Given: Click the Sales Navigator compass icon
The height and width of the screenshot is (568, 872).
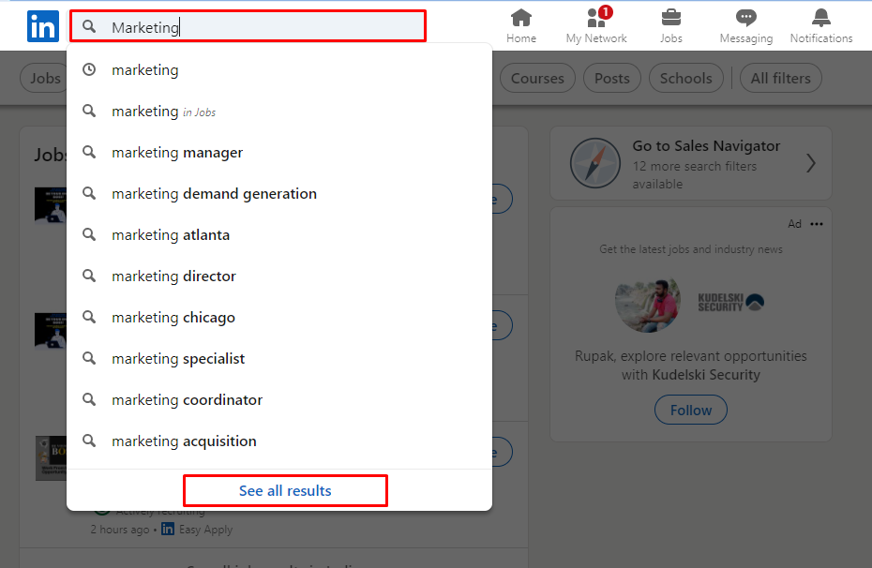Looking at the screenshot, I should [595, 163].
